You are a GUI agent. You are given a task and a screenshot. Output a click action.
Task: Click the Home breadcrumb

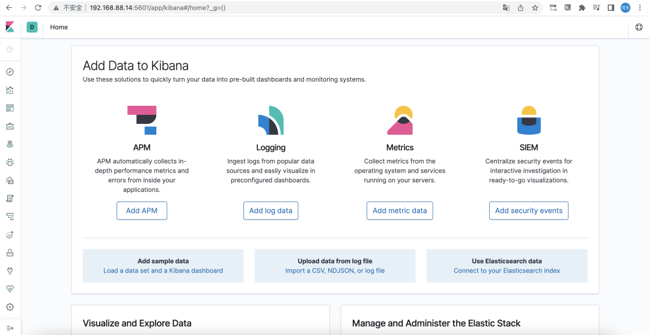click(x=59, y=27)
